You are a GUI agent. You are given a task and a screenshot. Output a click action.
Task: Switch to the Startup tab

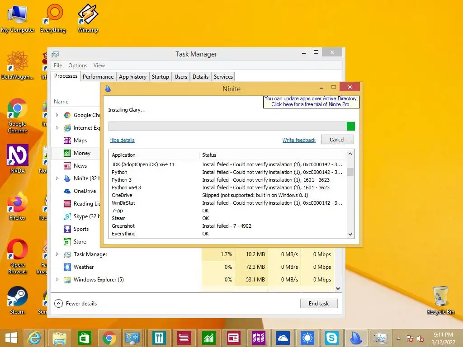(161, 77)
